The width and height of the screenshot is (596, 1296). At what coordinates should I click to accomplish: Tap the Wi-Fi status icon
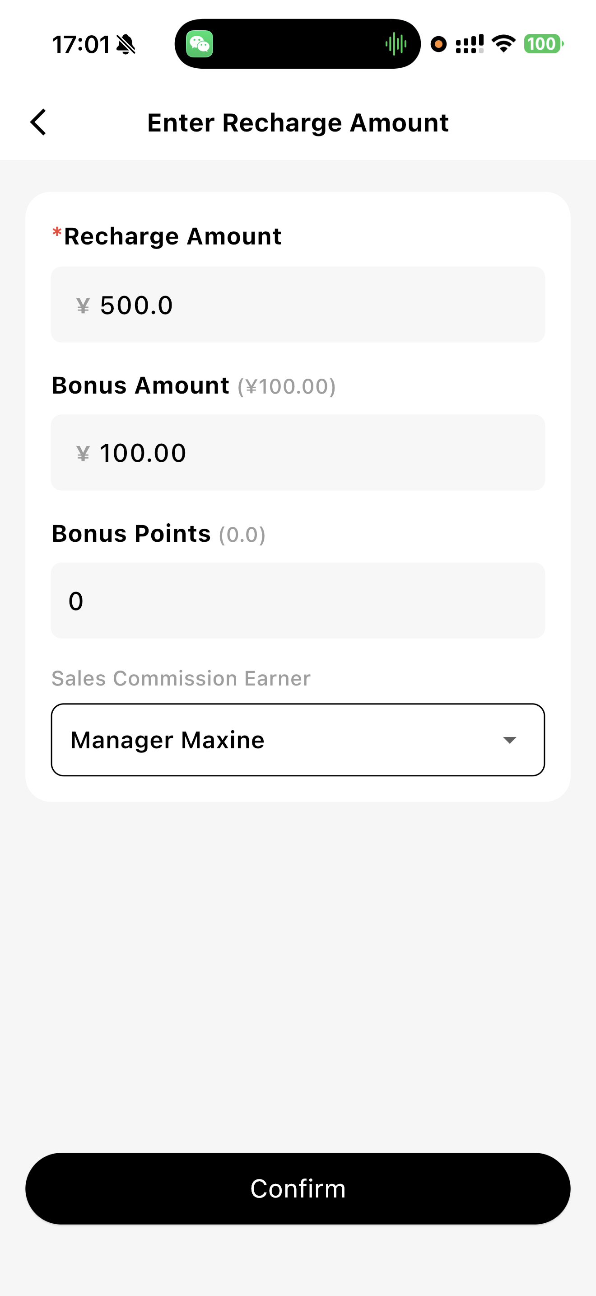point(503,44)
